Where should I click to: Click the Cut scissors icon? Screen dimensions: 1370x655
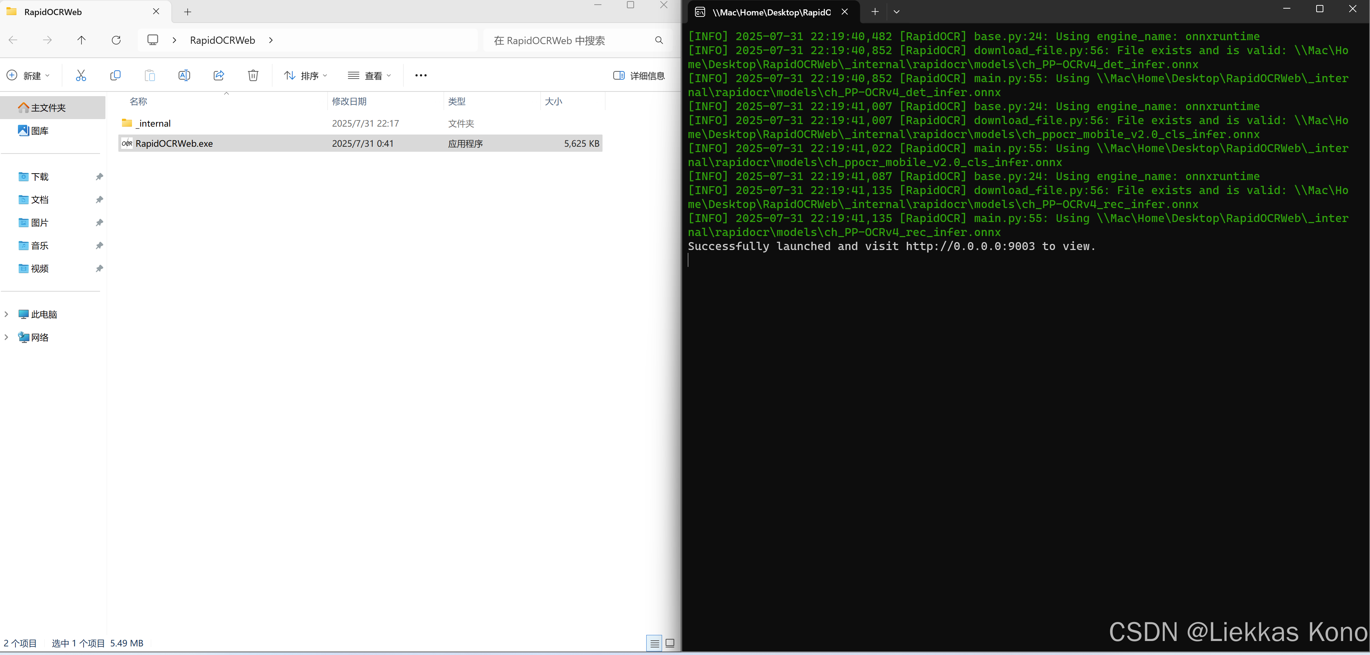tap(81, 76)
